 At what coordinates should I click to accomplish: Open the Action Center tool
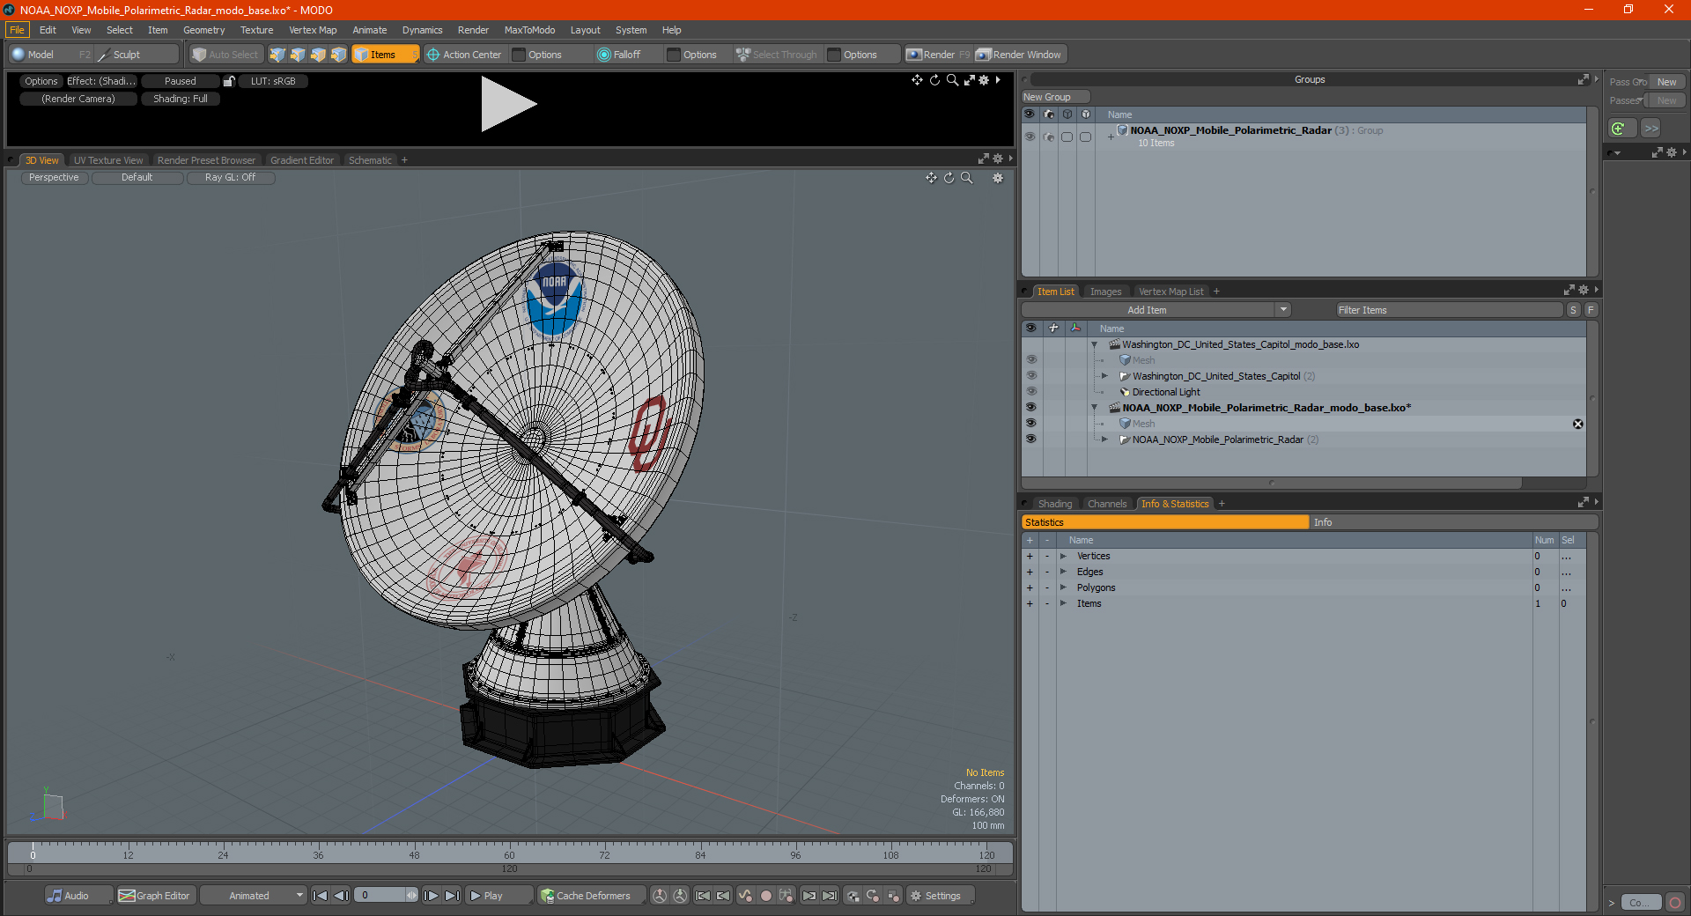click(x=464, y=55)
